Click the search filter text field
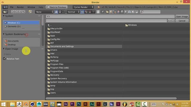 (150, 12)
